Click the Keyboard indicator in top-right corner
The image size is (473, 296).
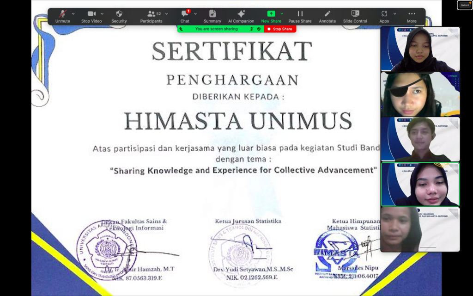[x=465, y=5]
